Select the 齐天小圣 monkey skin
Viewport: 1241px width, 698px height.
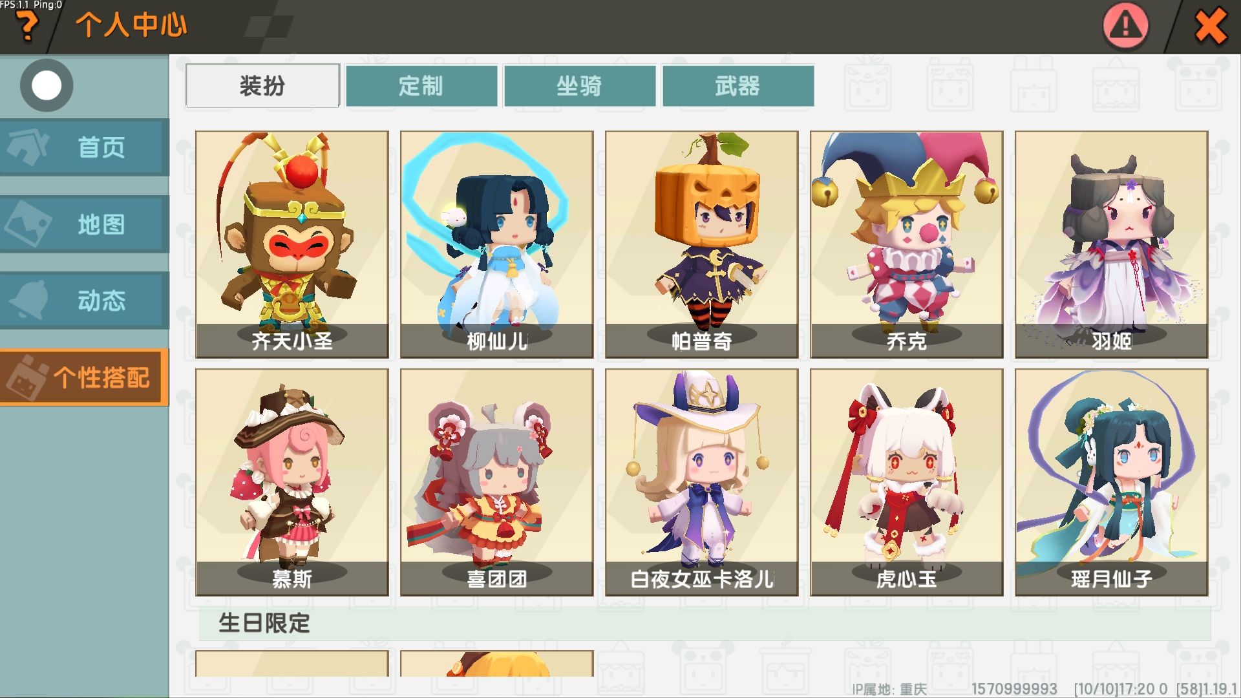pyautogui.click(x=292, y=244)
